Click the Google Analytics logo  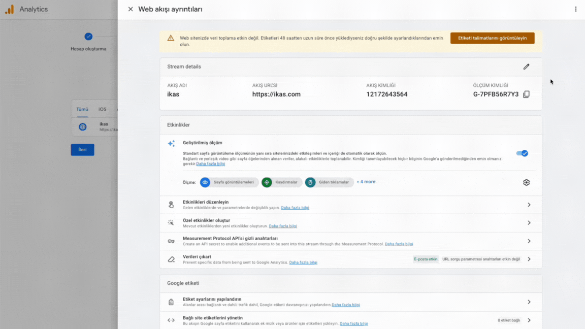pos(10,9)
